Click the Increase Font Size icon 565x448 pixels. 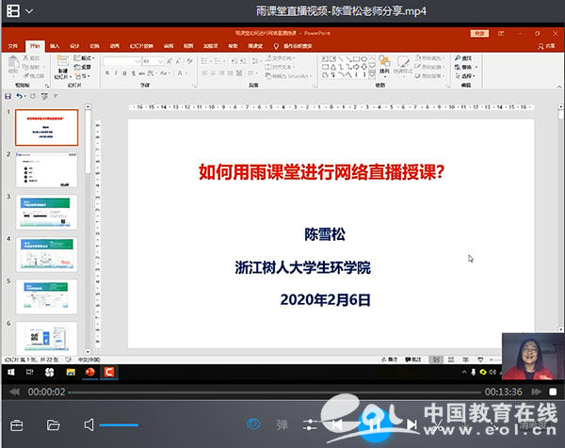click(169, 61)
